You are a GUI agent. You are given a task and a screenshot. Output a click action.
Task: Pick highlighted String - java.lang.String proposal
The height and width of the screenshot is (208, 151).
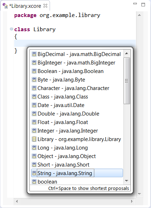77,173
